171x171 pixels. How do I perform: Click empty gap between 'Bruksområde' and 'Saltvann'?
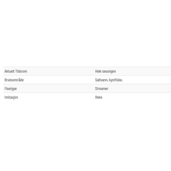[60, 80]
